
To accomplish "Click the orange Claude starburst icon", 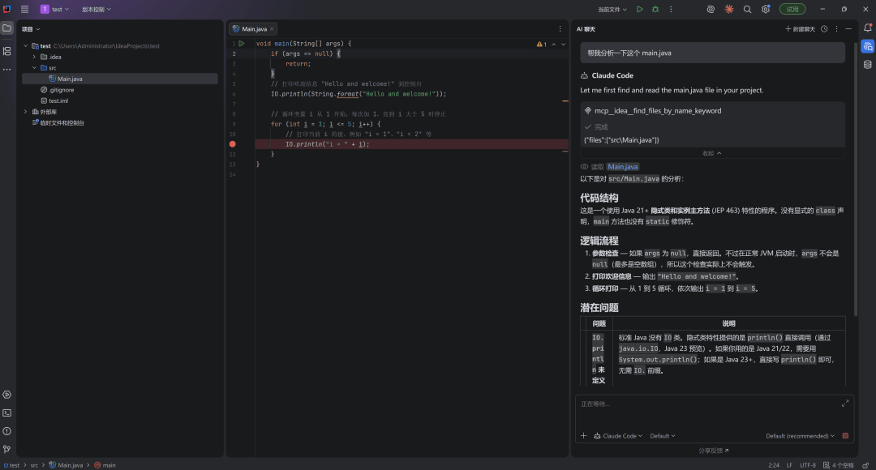I will coord(729,9).
